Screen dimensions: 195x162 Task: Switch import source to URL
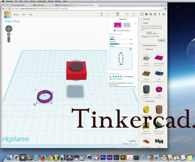[x=154, y=33]
